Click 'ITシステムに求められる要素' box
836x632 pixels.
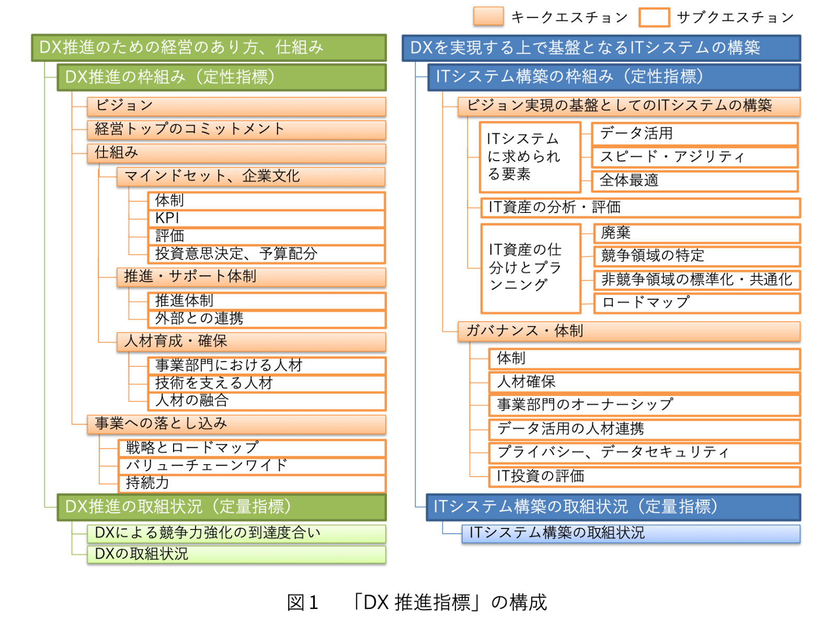click(530, 157)
